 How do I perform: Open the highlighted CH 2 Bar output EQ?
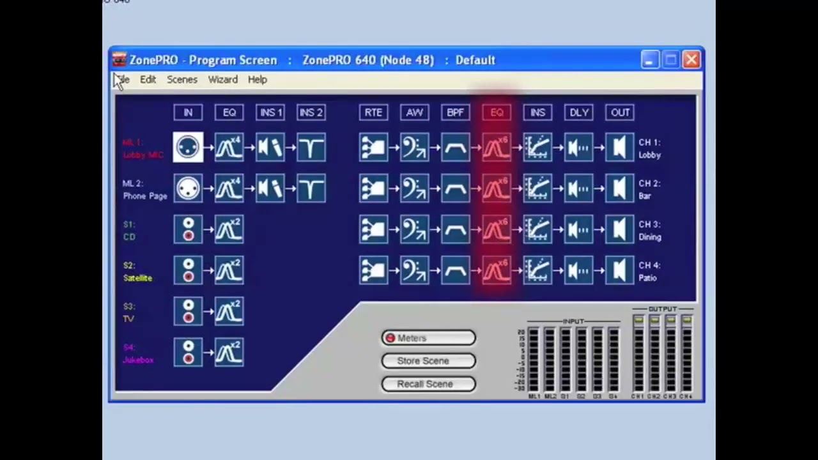point(497,188)
